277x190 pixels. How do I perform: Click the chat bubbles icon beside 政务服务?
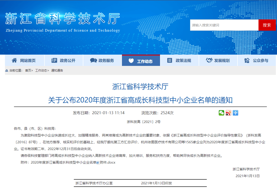(93, 61)
